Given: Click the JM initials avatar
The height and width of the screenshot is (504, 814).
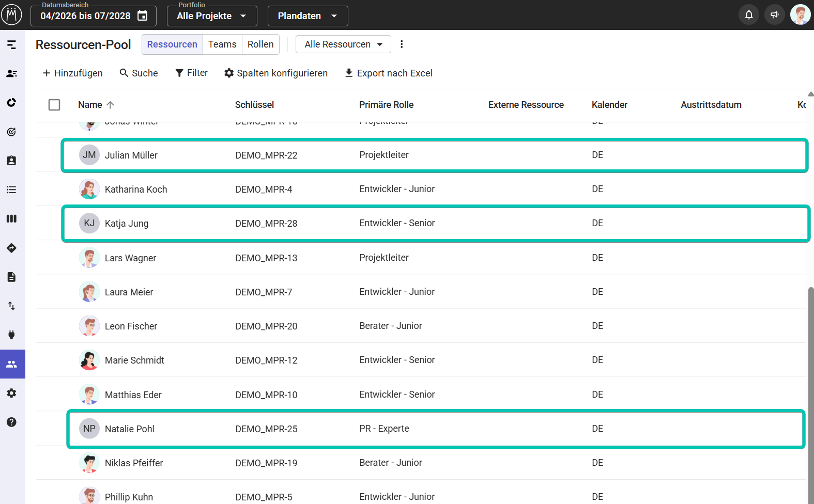Looking at the screenshot, I should point(89,155).
